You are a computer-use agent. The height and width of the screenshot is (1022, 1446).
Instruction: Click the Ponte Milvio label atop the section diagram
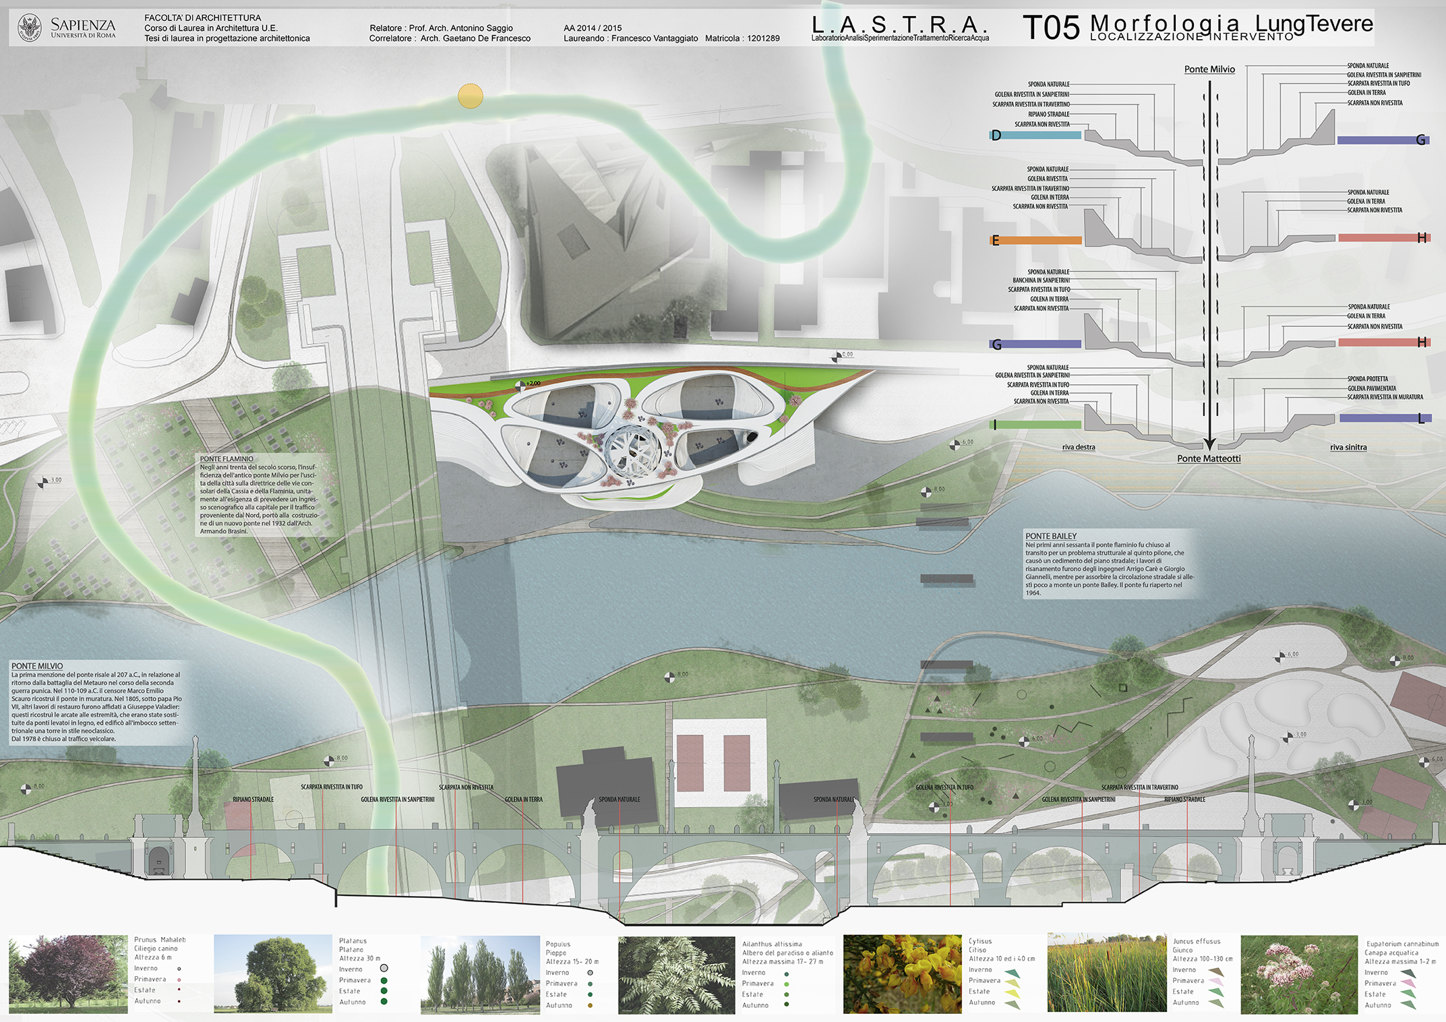tap(1209, 69)
